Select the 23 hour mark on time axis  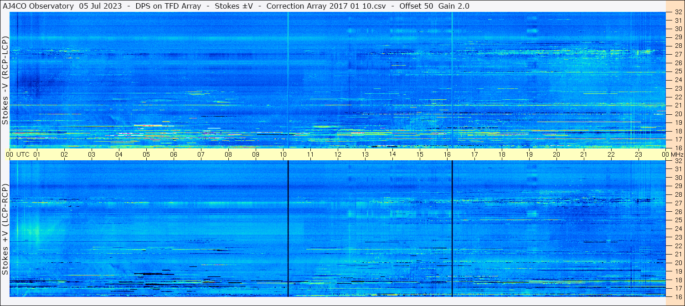tap(639, 154)
